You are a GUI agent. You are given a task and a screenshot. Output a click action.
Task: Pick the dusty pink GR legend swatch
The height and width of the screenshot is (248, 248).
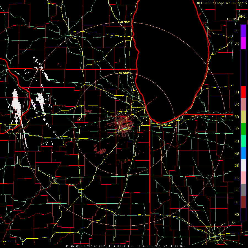pos(243,104)
